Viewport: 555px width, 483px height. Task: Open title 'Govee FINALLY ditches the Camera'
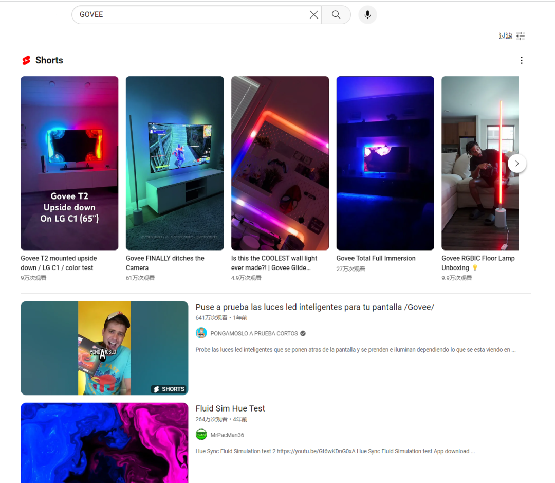tap(165, 263)
